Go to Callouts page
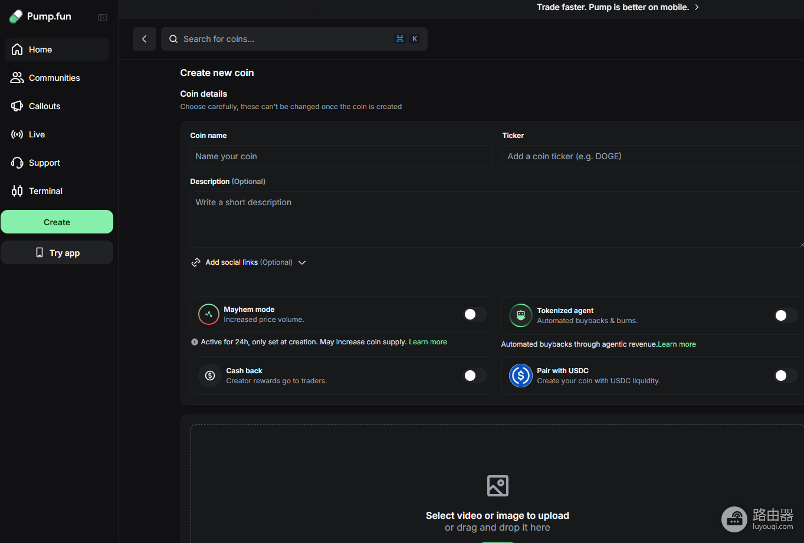 [x=57, y=106]
